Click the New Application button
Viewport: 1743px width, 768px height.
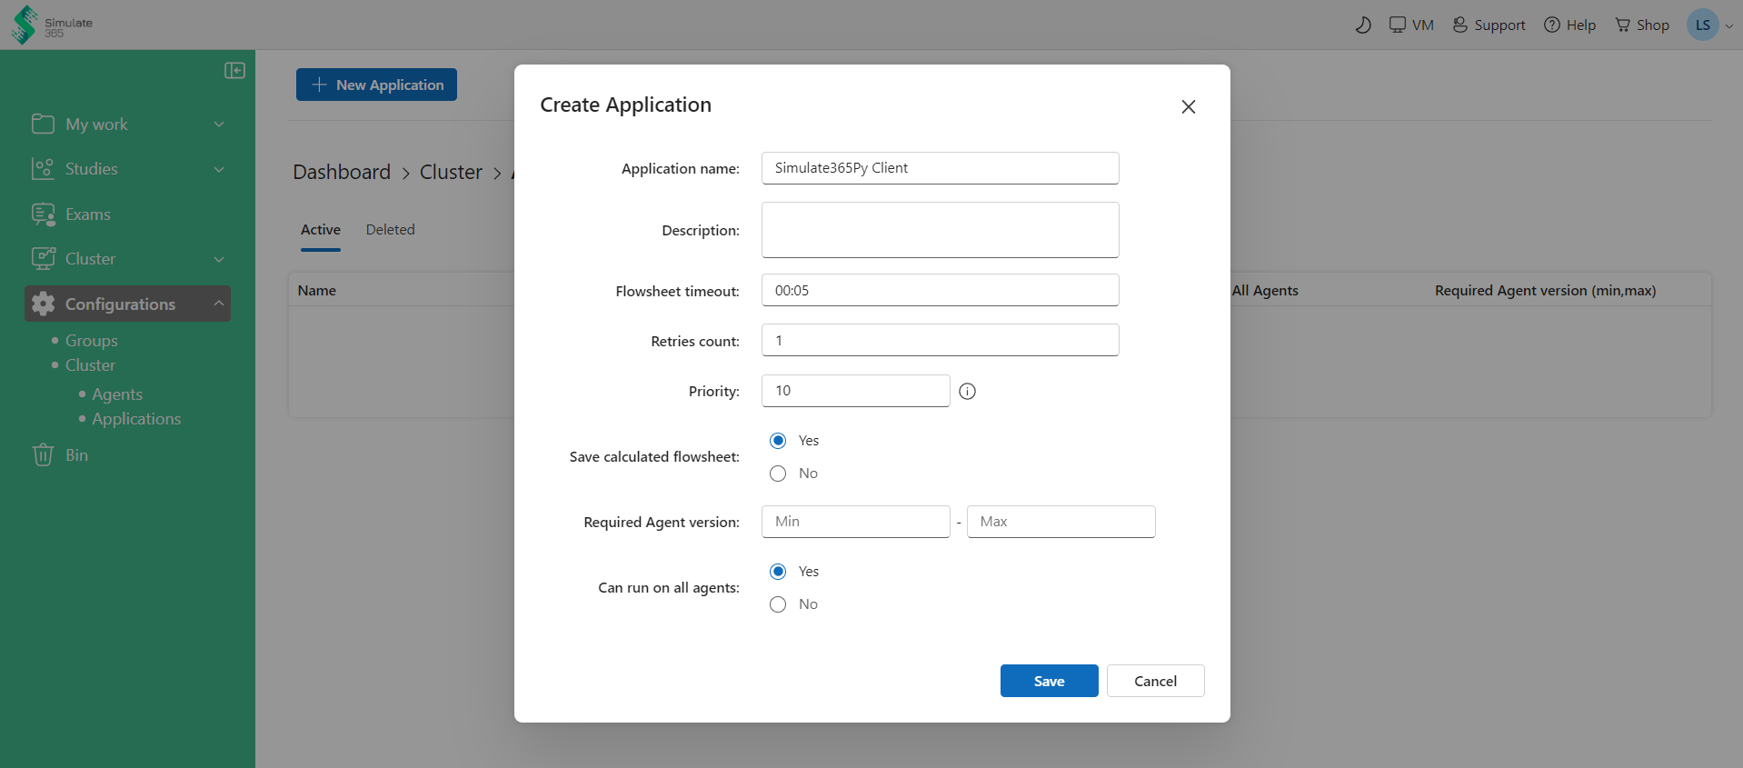(376, 85)
